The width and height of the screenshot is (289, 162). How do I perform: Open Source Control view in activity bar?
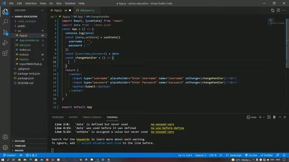coord(5,32)
